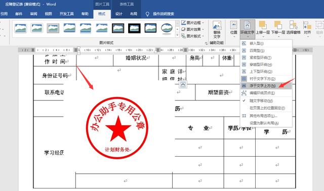Image resolution: width=324 pixels, height=191 pixels.
Task: Switch to the 开发工具 ribbon tab
Action: pos(66,14)
